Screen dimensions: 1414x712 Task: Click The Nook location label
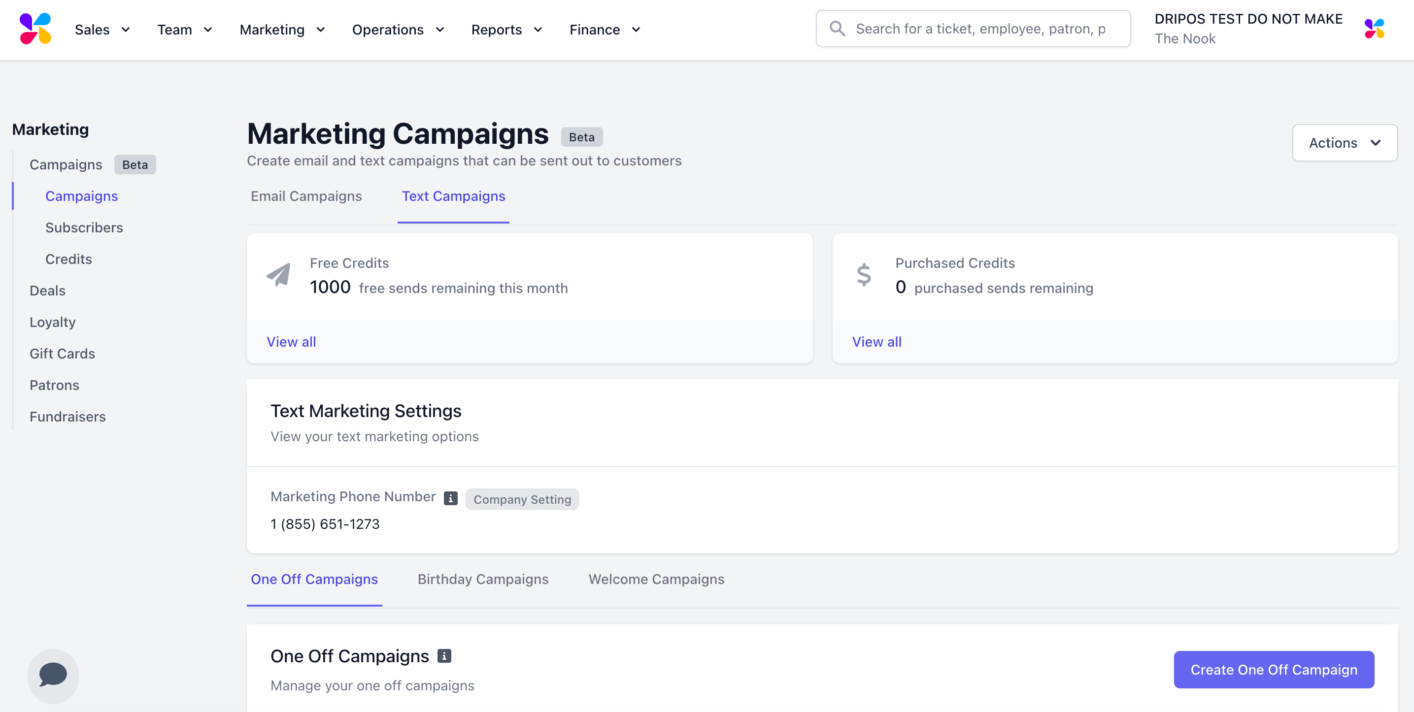[1185, 38]
